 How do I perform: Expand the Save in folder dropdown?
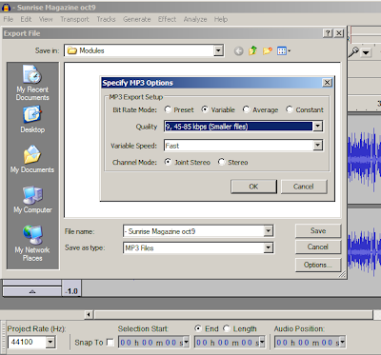[x=218, y=50]
